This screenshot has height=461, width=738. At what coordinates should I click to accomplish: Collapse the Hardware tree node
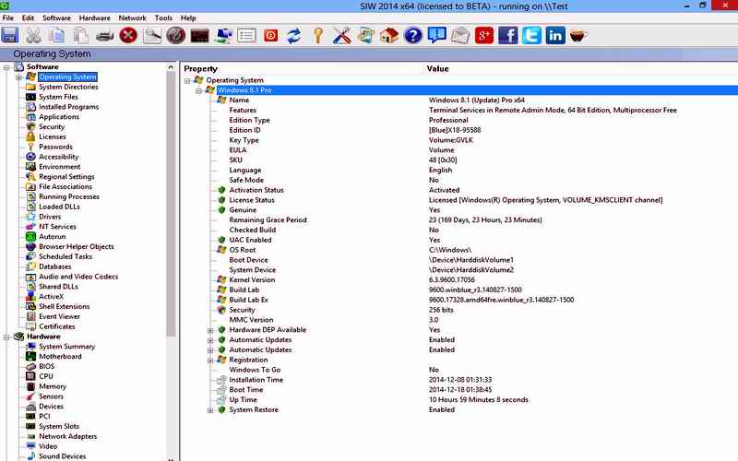[x=7, y=337]
